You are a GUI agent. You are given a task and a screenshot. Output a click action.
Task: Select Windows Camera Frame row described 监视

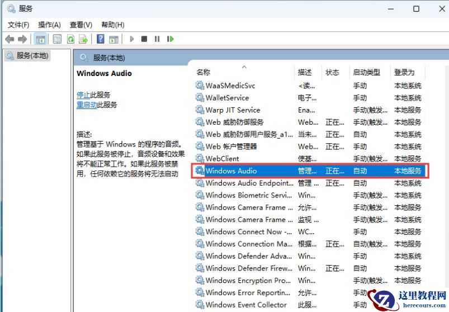tap(249, 220)
